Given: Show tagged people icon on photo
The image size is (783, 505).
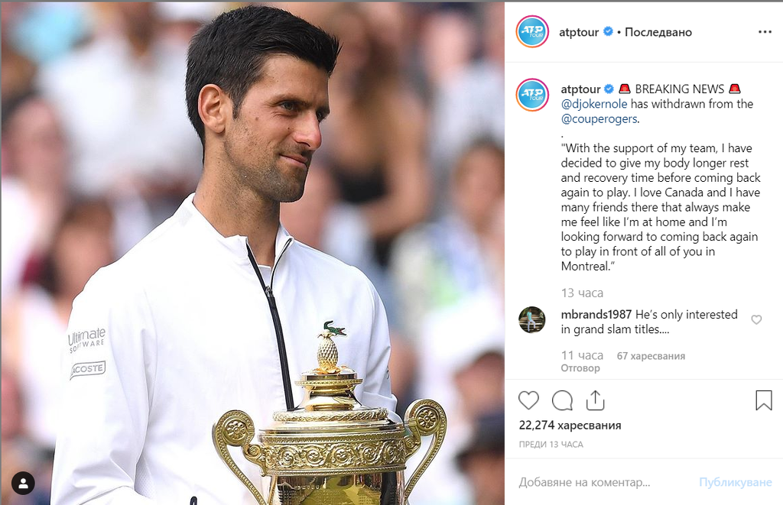Looking at the screenshot, I should pos(23,483).
